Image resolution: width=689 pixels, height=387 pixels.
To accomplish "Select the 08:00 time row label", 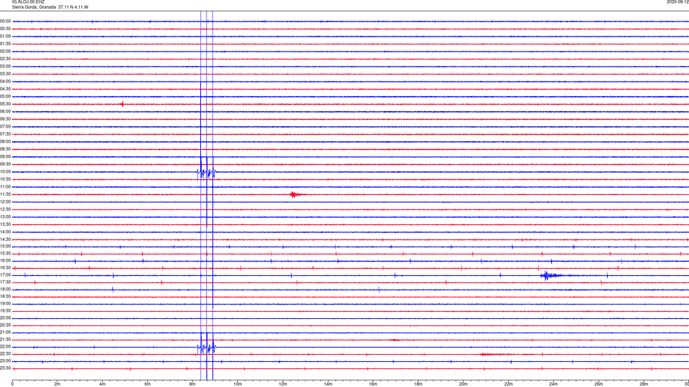I will click(x=5, y=142).
